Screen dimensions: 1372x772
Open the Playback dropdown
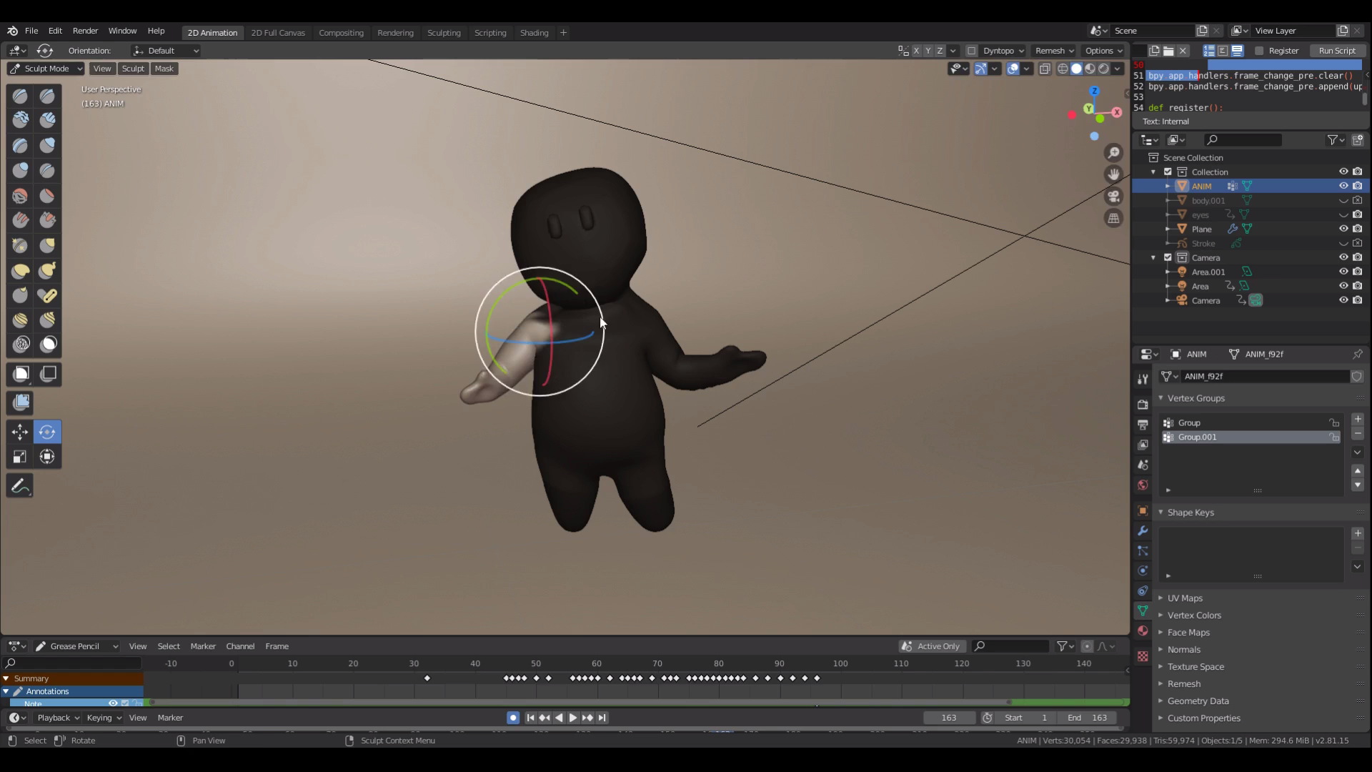click(x=58, y=718)
